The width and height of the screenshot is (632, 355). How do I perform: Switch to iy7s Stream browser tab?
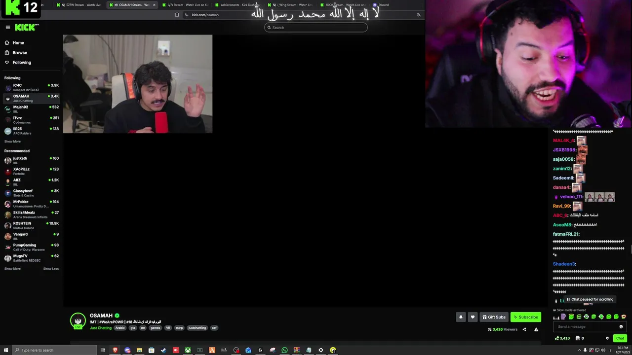pos(185,5)
